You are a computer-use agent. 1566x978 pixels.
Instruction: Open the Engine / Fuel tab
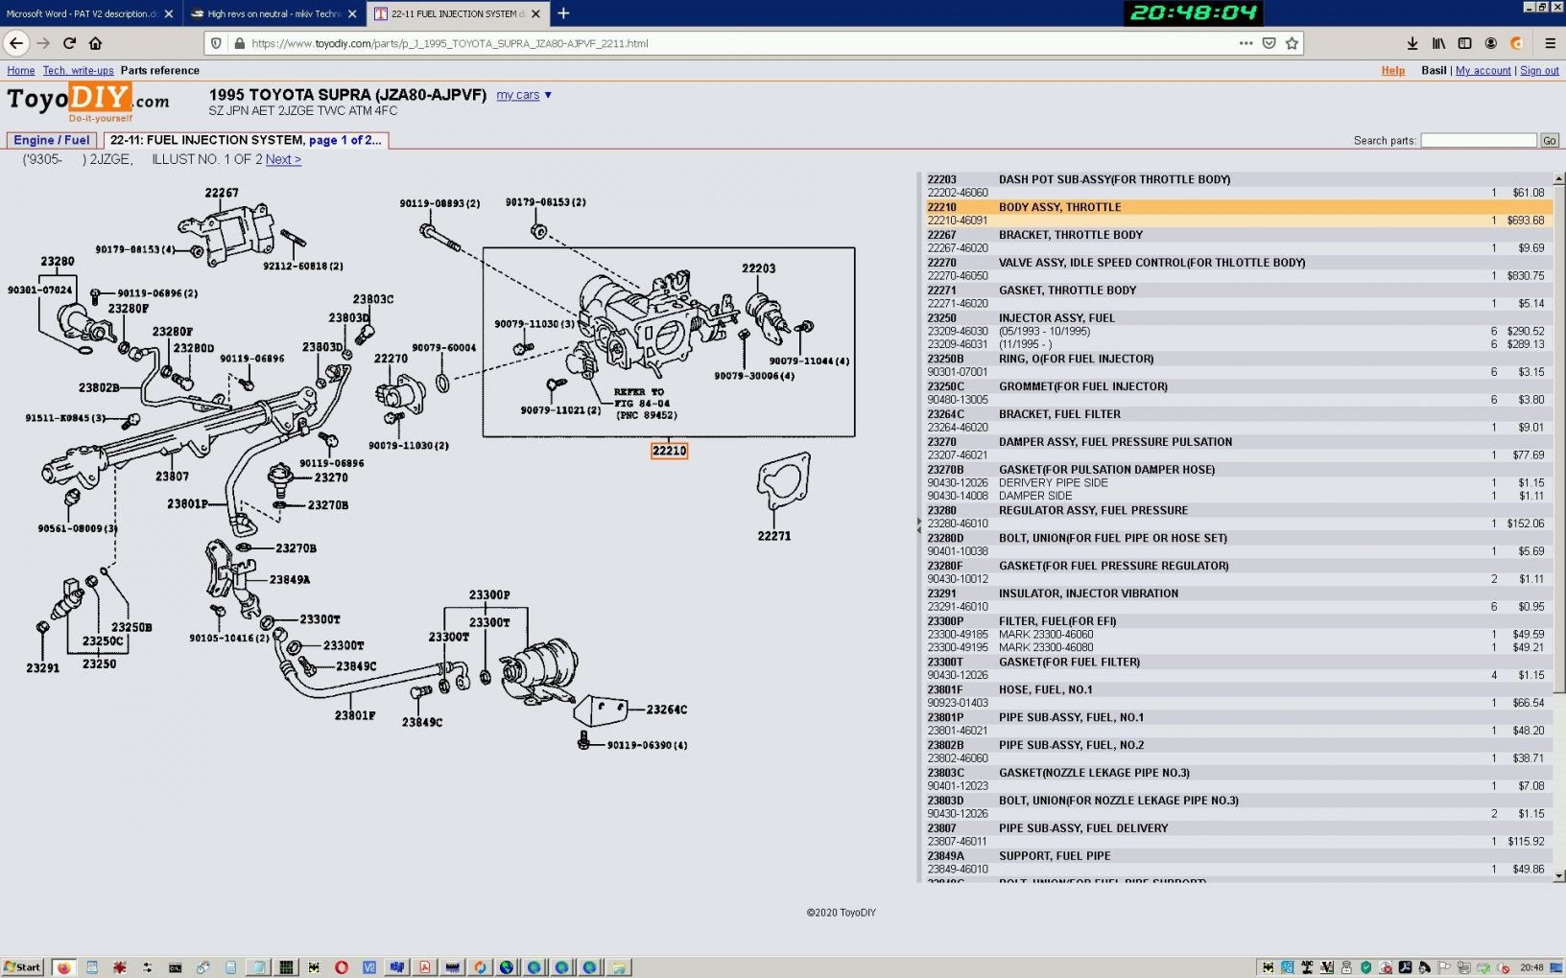pos(52,140)
